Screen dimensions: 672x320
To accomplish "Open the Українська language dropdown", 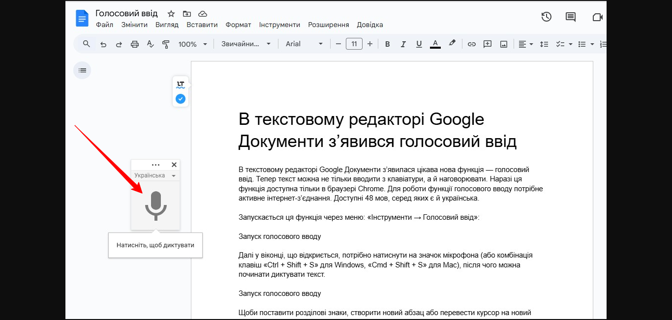I will click(155, 175).
